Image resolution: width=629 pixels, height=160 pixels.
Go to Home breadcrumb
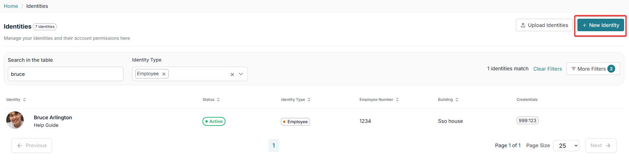point(11,6)
